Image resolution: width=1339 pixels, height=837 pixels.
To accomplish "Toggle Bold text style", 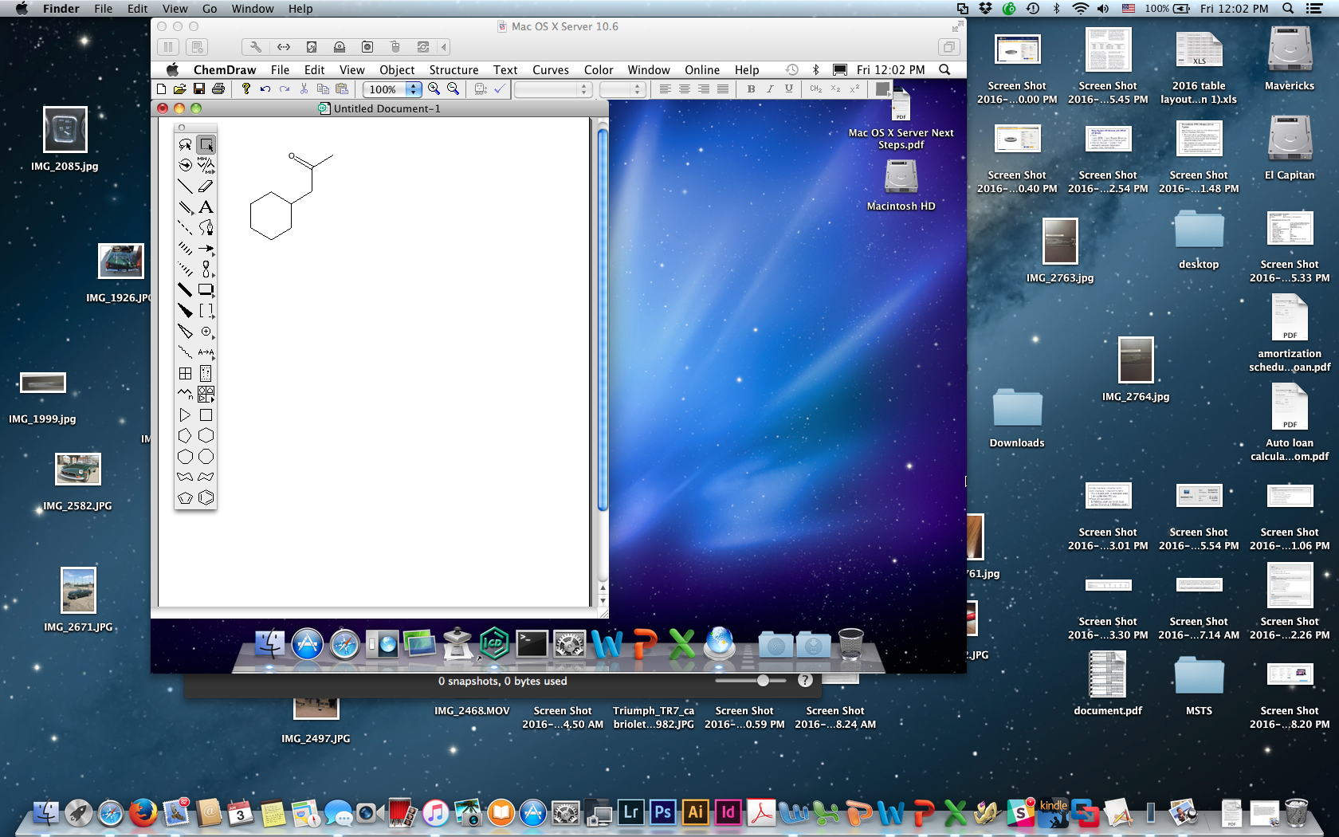I will point(751,89).
